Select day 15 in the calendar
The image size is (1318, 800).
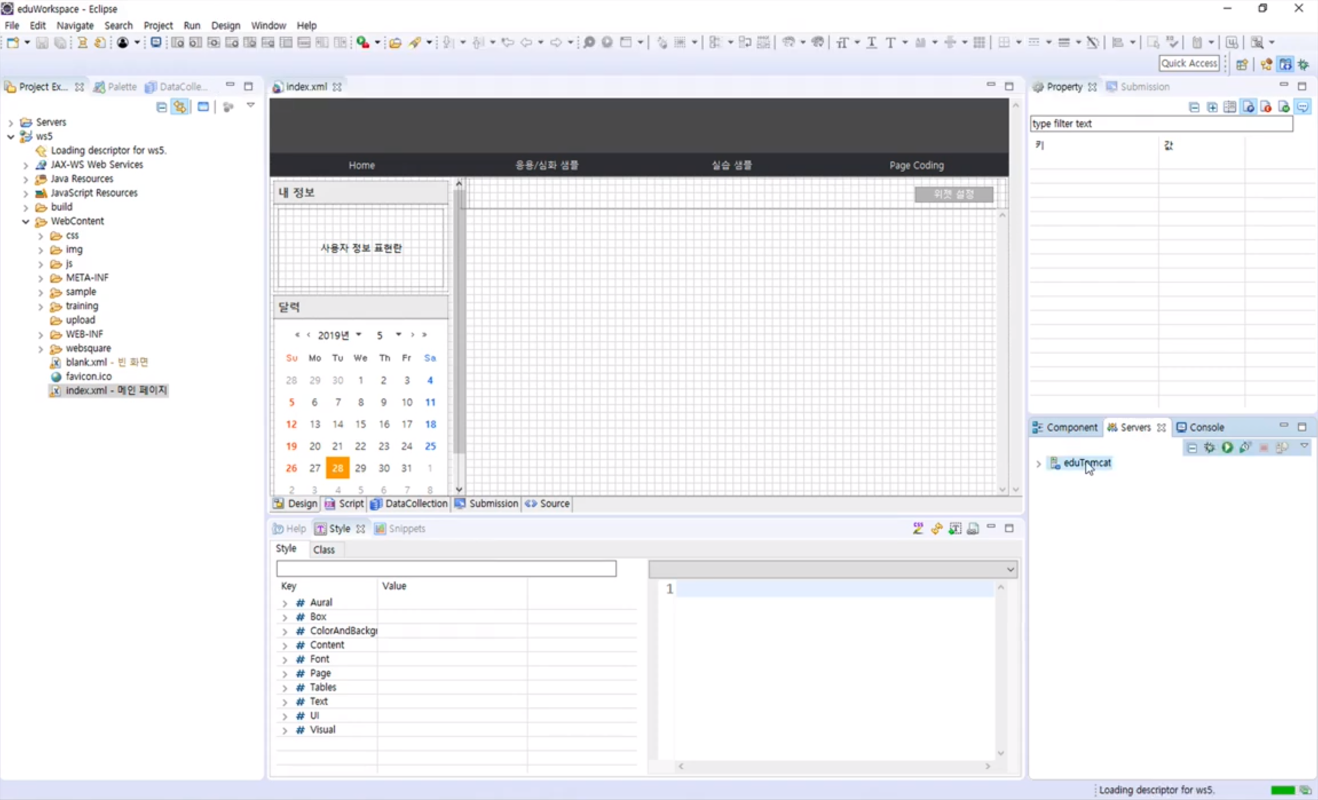coord(360,424)
